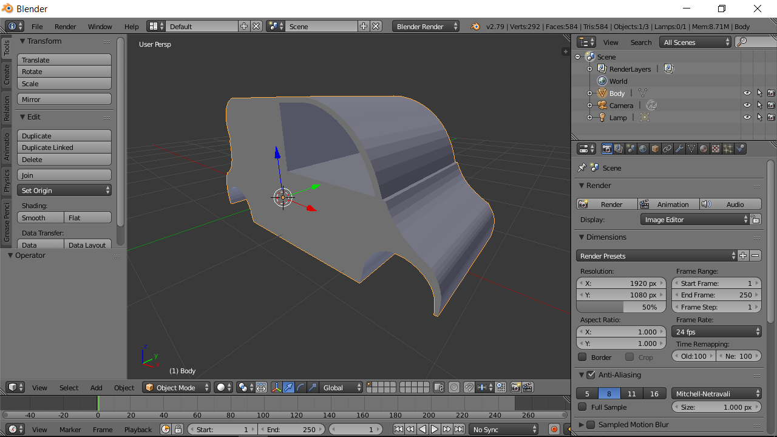Collapse the Dimensions panel
Image resolution: width=777 pixels, height=437 pixels.
(x=581, y=237)
